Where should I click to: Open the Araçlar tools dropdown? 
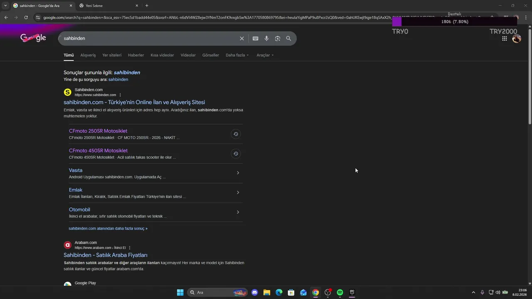point(265,55)
